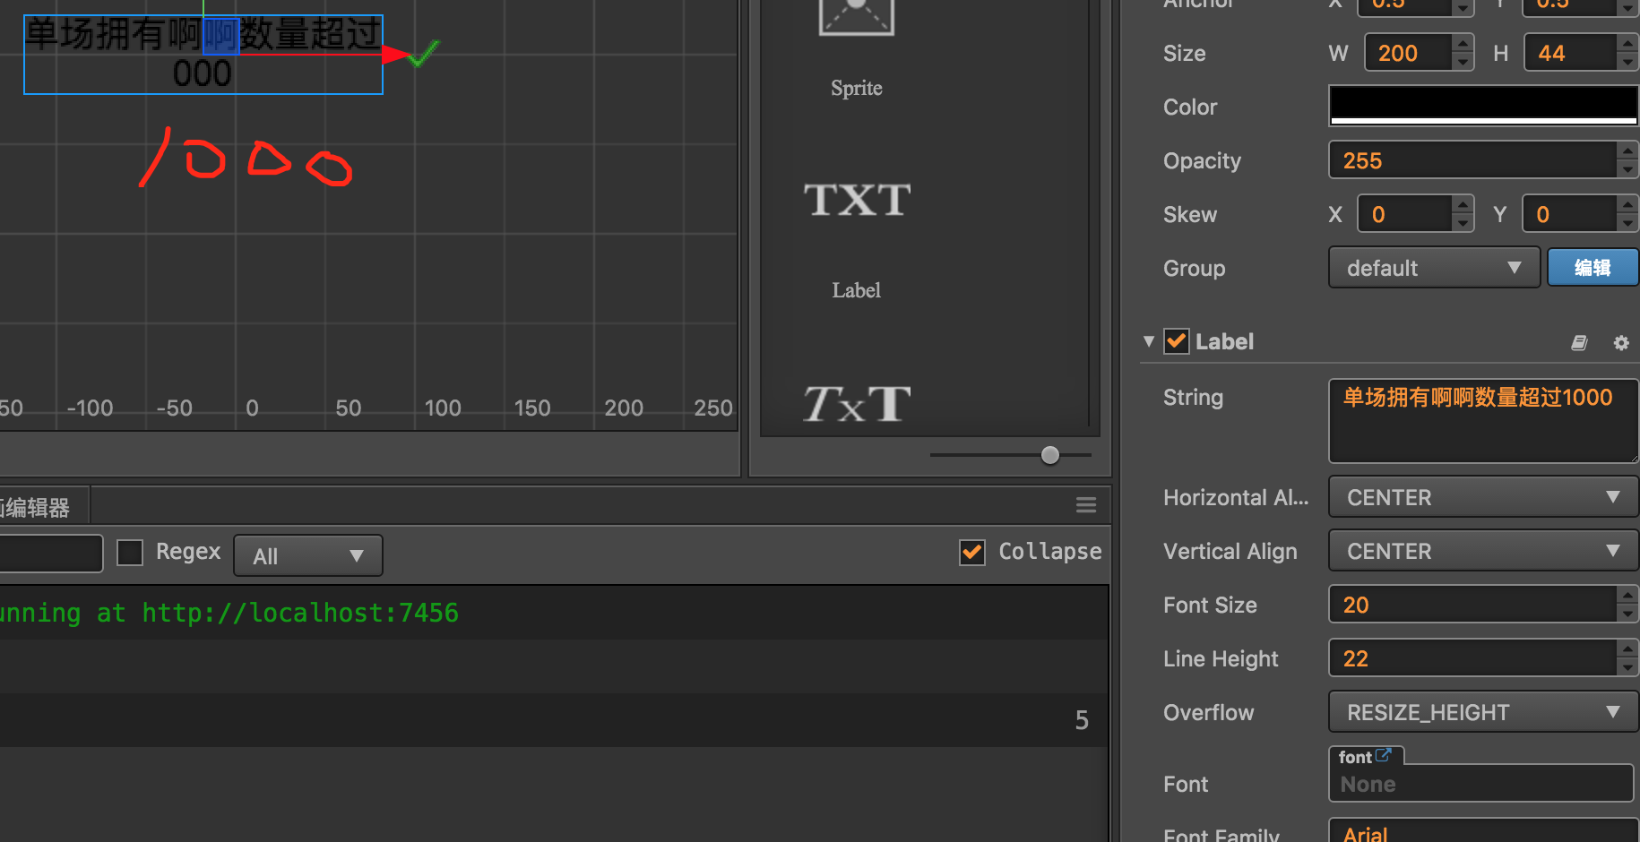Screen dimensions: 1640x842
Task: Click the "Horizontal Al..." property label
Action: click(x=1236, y=497)
